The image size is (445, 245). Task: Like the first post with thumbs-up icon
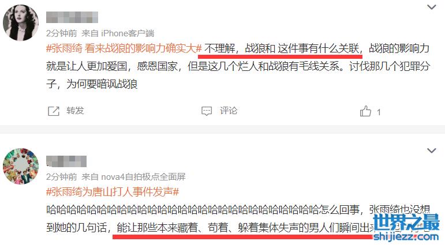365,111
